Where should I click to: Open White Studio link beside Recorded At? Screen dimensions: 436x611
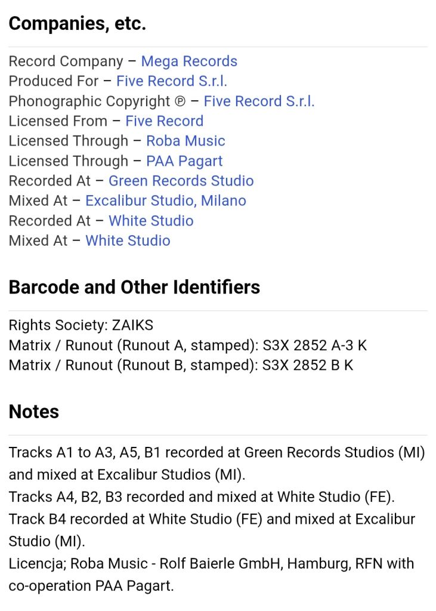pyautogui.click(x=151, y=221)
